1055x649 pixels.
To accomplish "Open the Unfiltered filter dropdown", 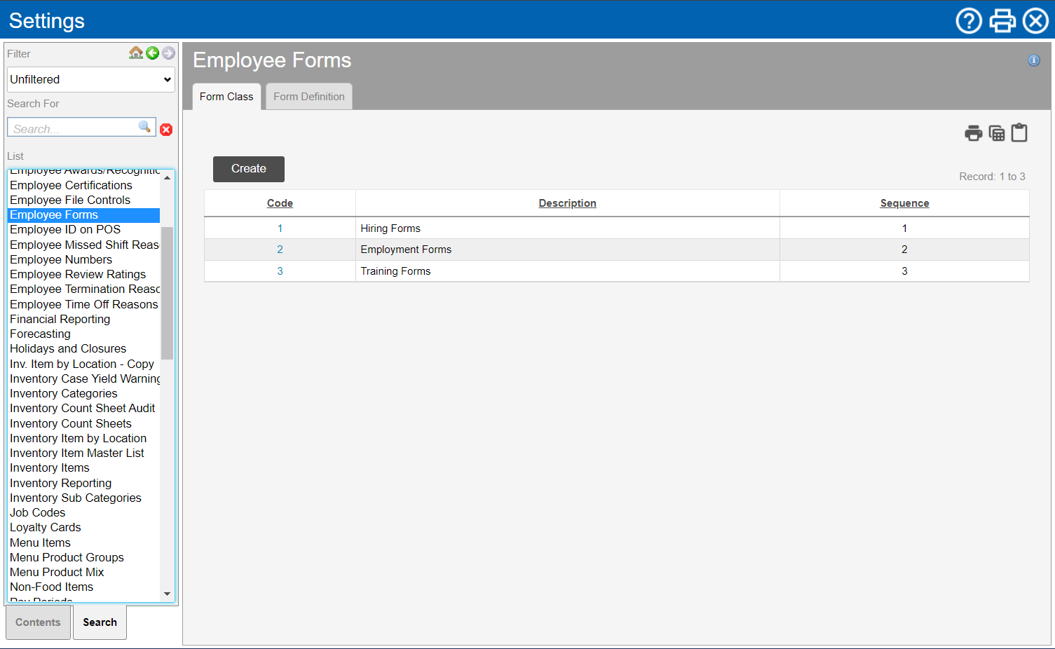I will 91,79.
